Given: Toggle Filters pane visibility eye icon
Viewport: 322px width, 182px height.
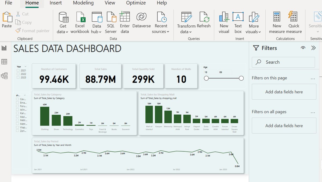Looking at the screenshot, I should (x=303, y=48).
